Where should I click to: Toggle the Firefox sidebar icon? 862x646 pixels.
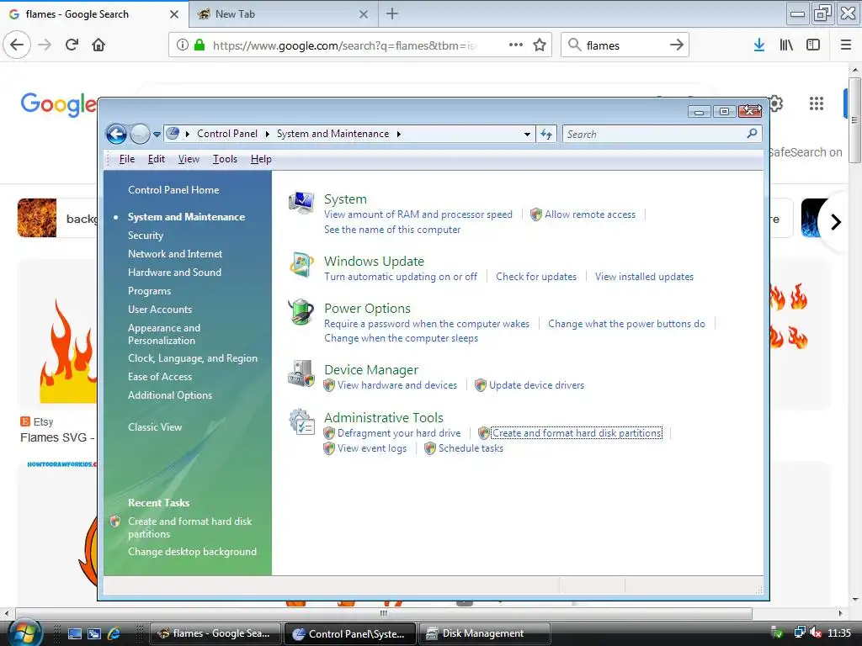[813, 45]
